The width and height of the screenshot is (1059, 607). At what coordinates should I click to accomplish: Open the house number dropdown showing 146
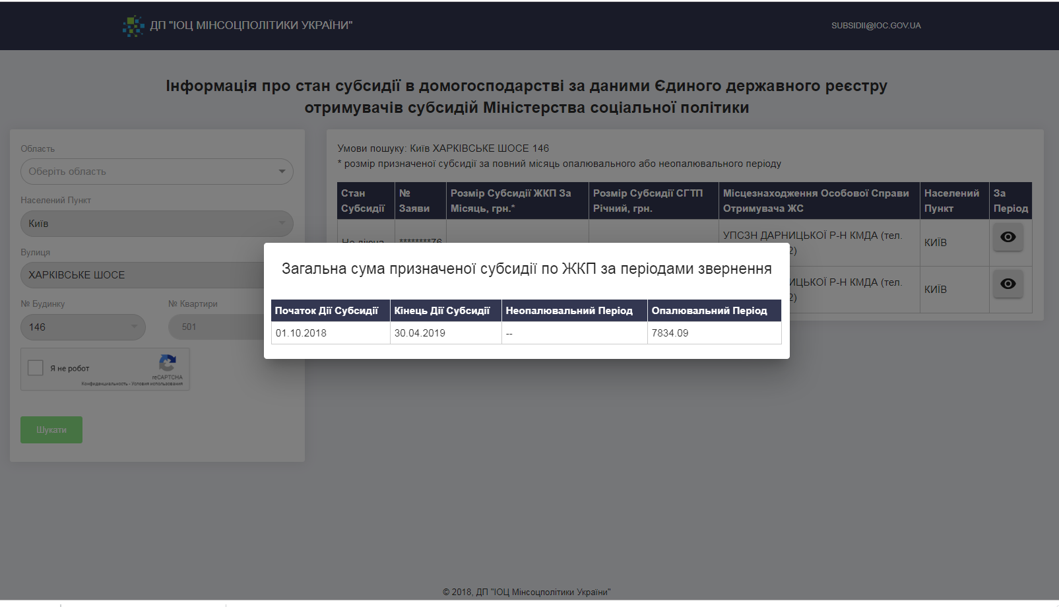82,327
